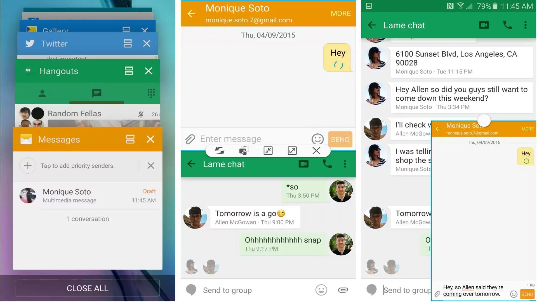Tap CLOSE ALL to clear recent apps

[x=88, y=288]
